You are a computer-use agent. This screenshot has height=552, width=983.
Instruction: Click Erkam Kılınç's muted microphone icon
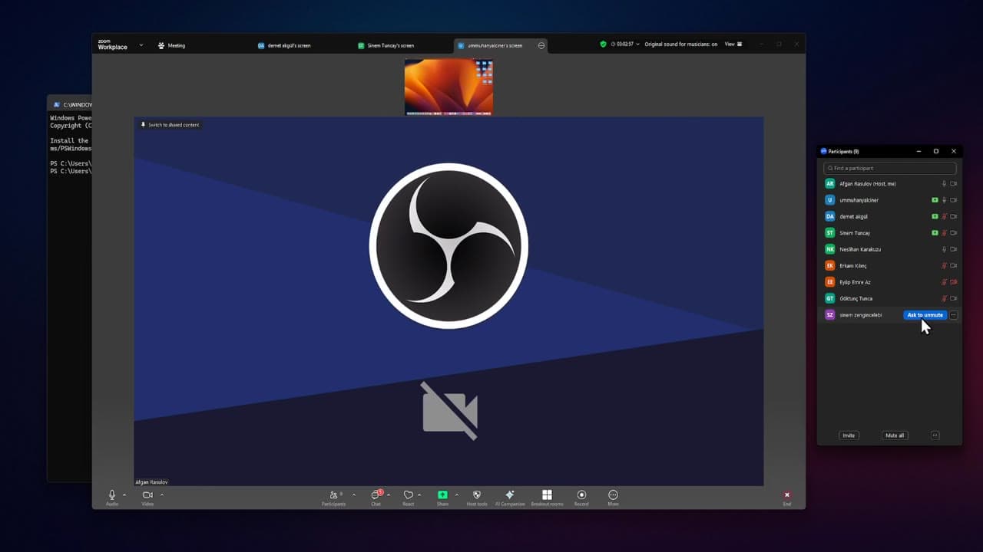point(945,266)
